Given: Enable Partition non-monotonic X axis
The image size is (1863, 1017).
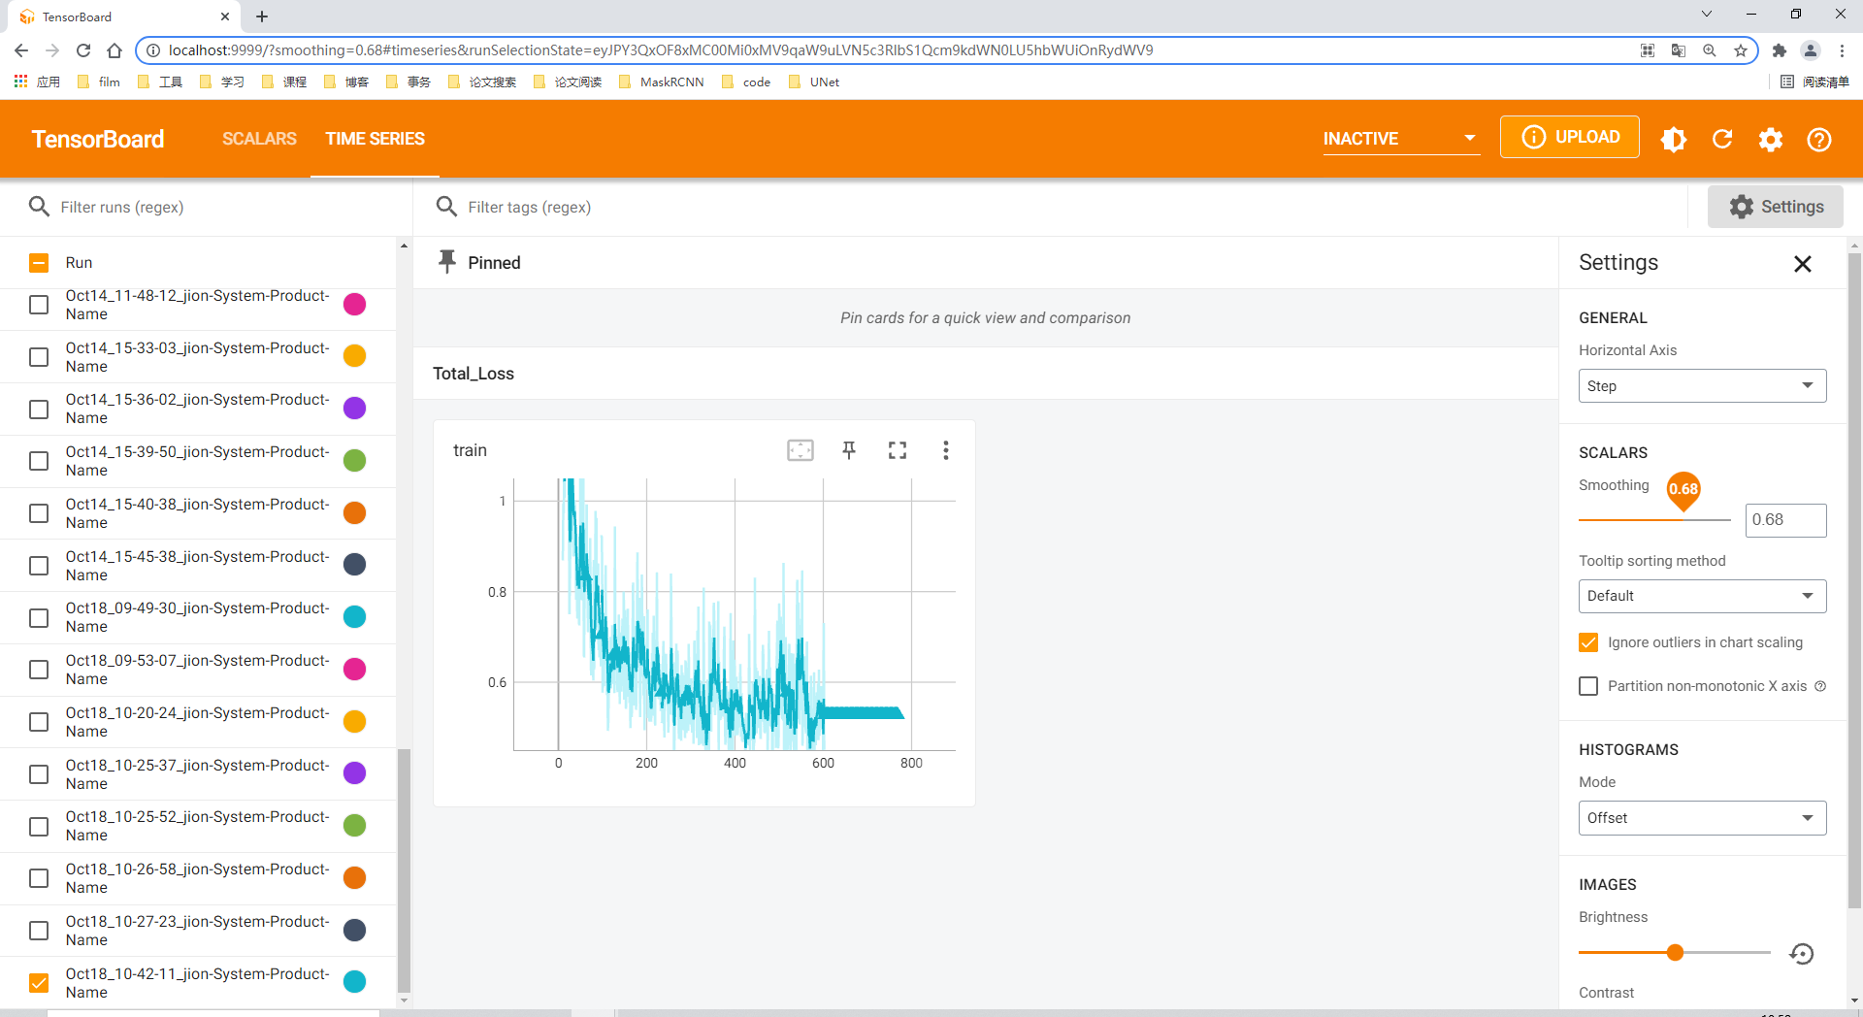Looking at the screenshot, I should pyautogui.click(x=1588, y=686).
